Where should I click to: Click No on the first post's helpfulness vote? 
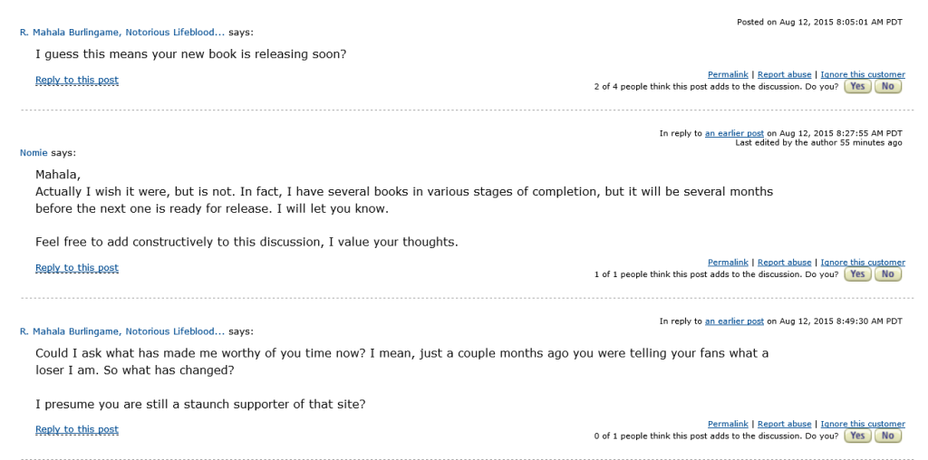(887, 87)
